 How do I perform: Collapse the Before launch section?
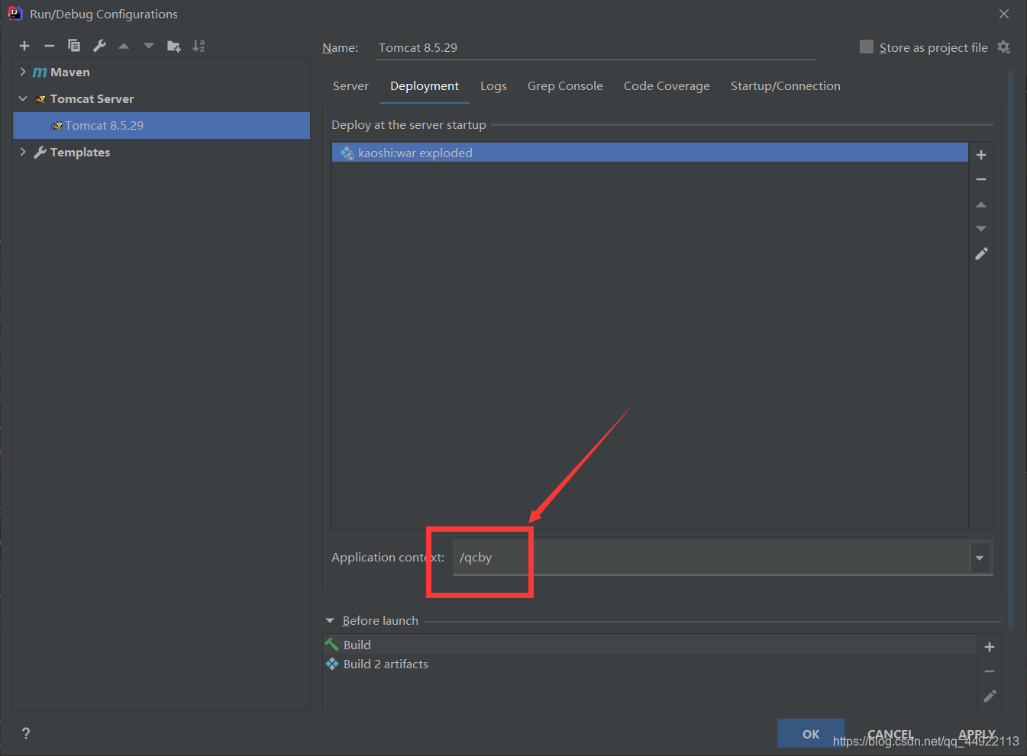click(330, 621)
